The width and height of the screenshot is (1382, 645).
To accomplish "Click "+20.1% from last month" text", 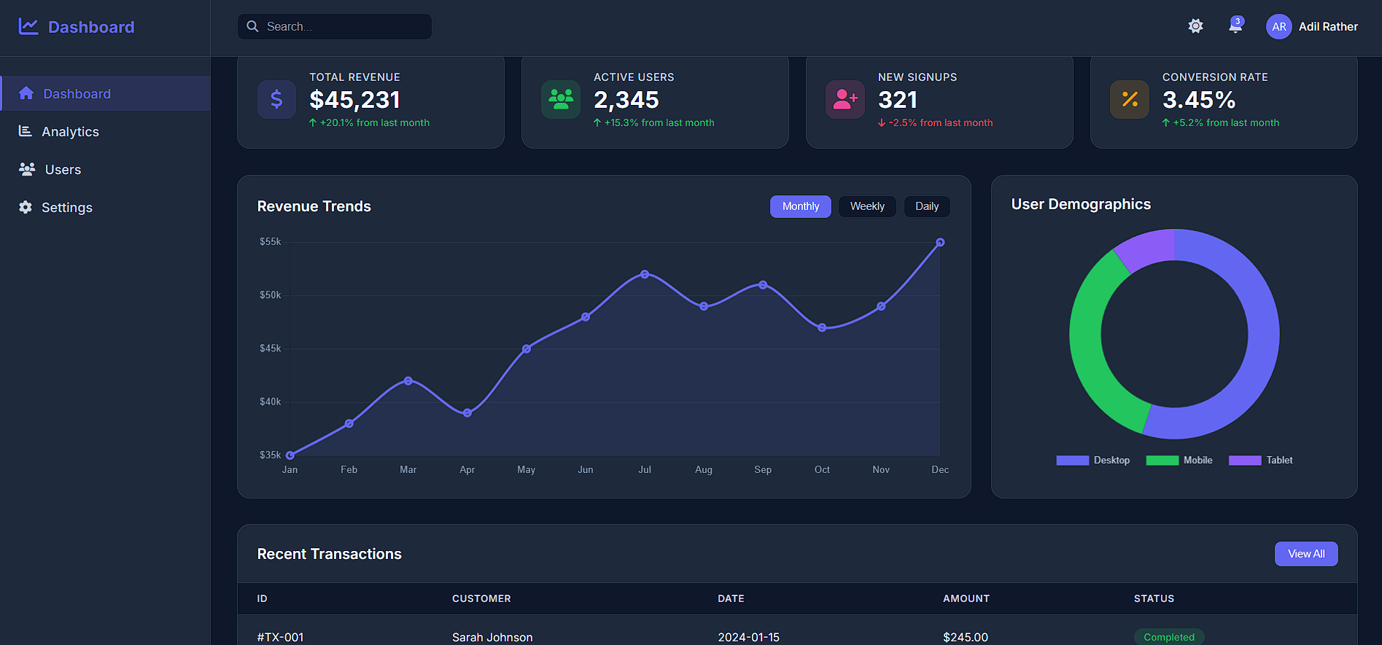I will [x=375, y=122].
